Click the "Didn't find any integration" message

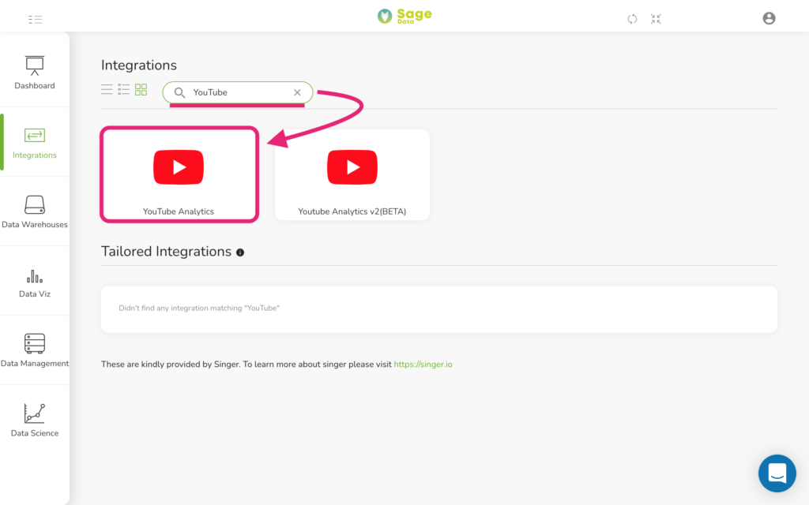pos(199,309)
